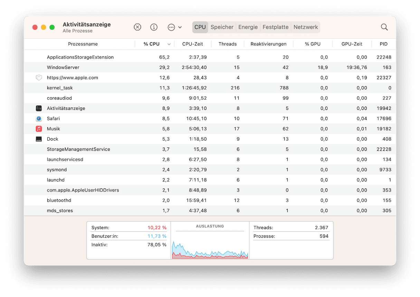The width and height of the screenshot is (420, 297).
Task: Sort by the Prozessname column header
Action: tap(83, 44)
